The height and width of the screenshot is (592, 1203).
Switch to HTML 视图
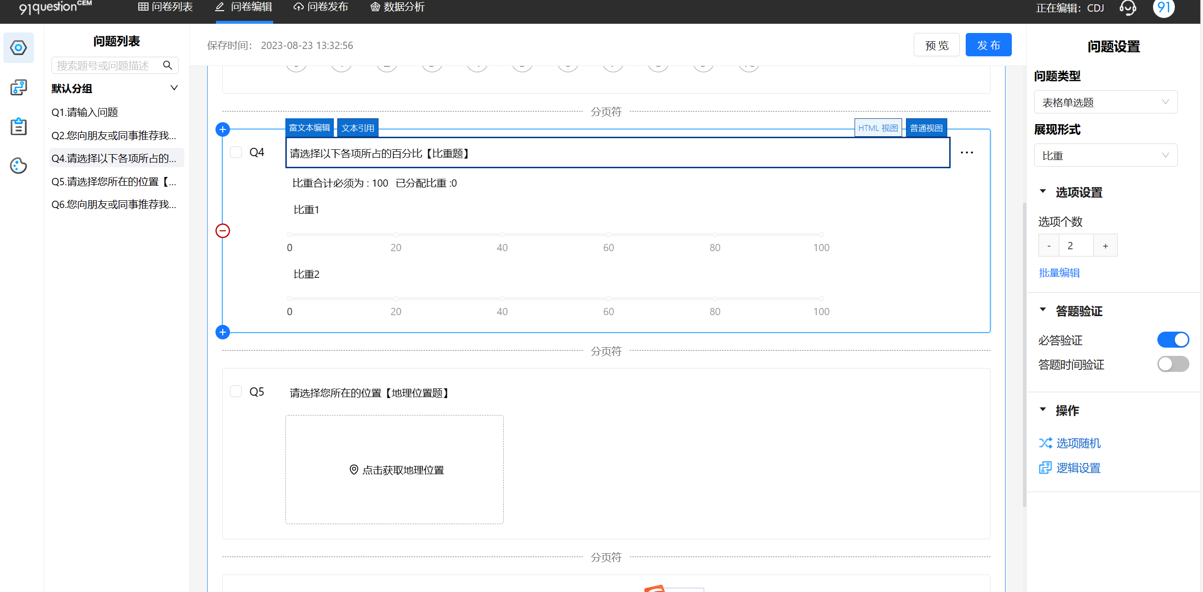878,128
